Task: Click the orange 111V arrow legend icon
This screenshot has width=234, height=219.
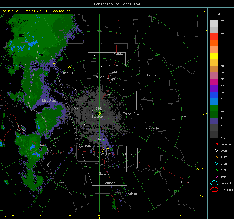Action: click(214, 157)
